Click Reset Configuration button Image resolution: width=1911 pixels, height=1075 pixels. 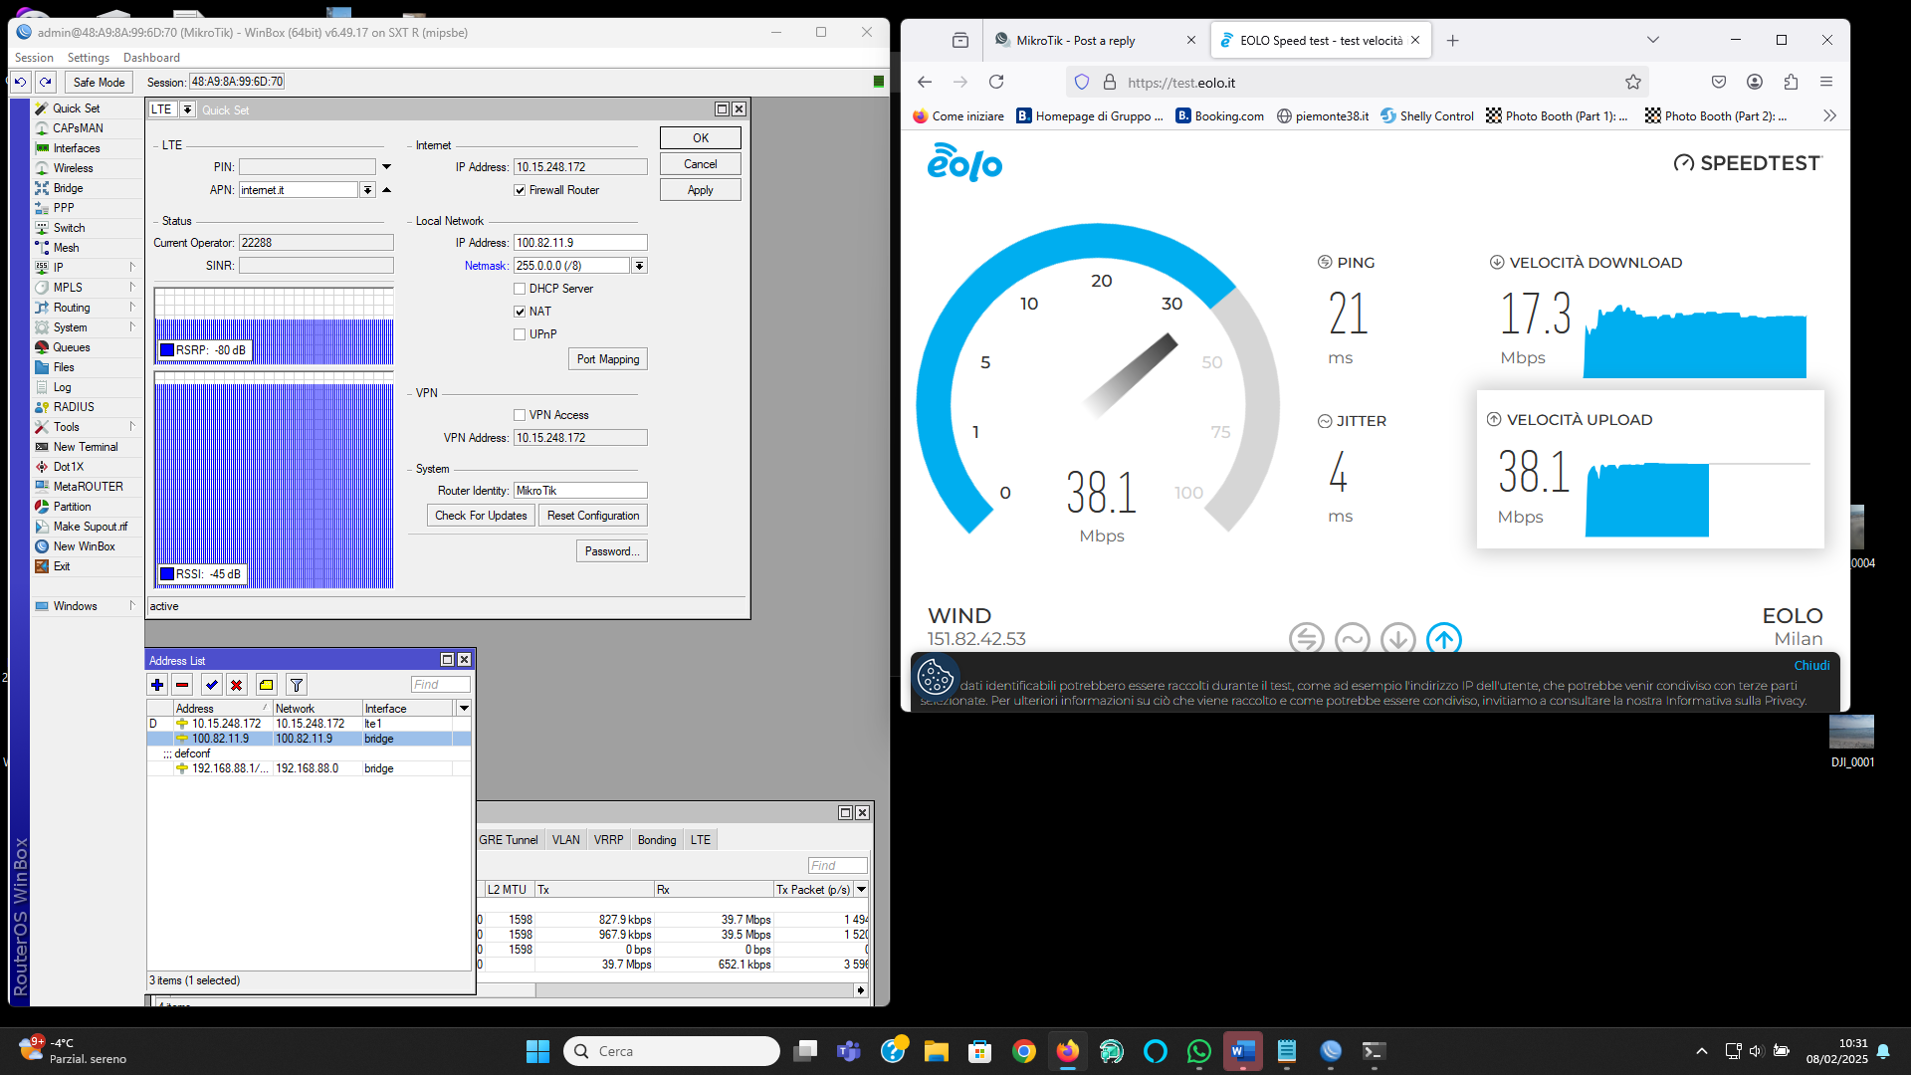593,516
